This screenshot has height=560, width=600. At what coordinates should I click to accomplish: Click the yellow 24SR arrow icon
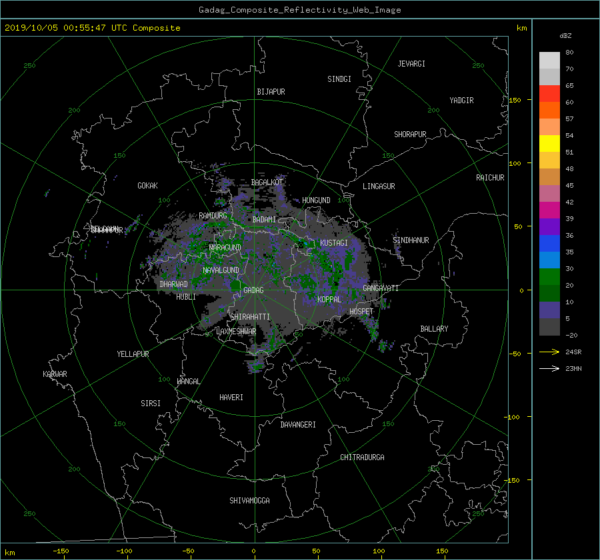point(549,352)
